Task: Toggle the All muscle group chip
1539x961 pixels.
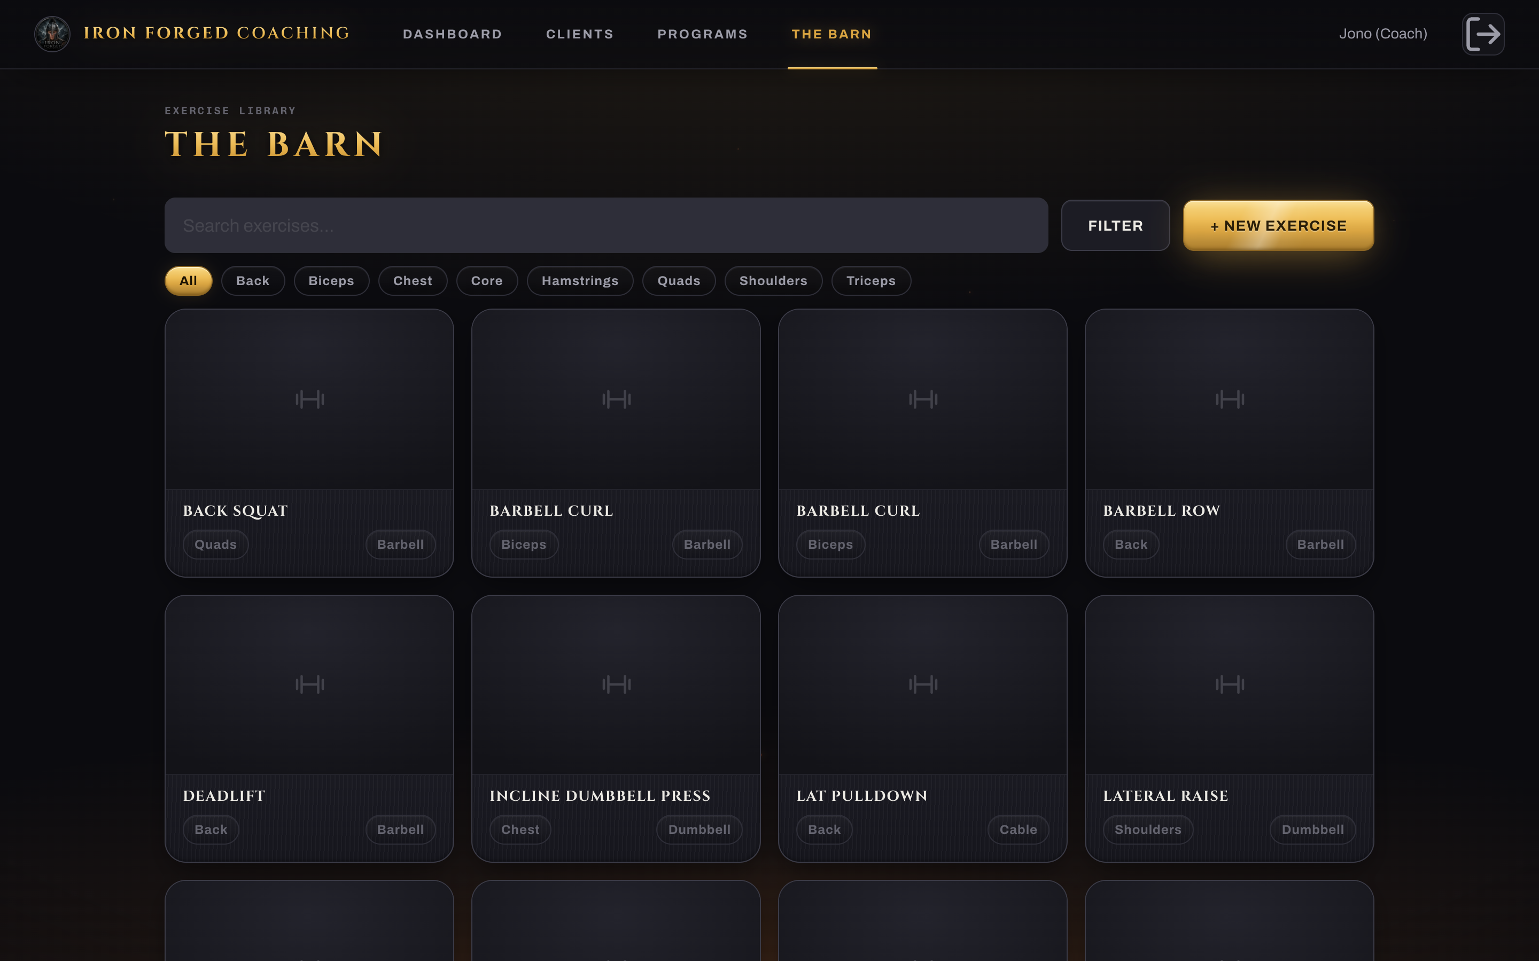Action: [188, 281]
